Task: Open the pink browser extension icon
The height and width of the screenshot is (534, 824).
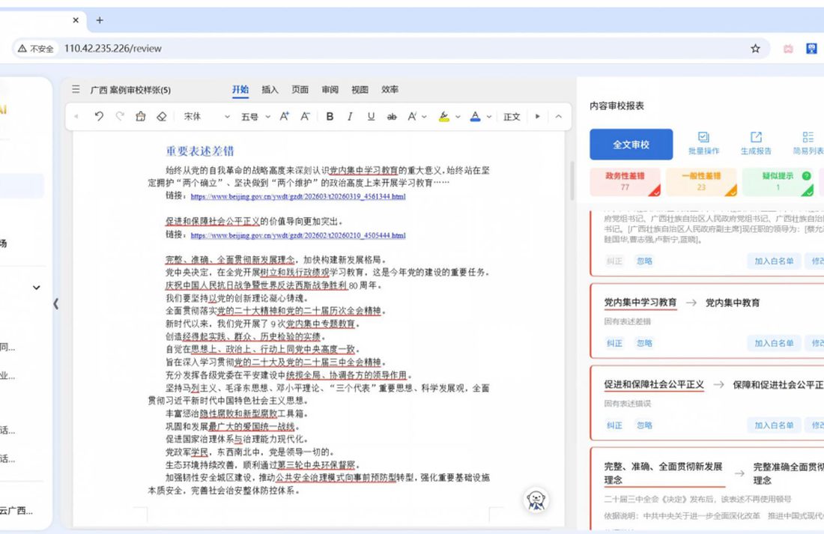Action: [788, 49]
